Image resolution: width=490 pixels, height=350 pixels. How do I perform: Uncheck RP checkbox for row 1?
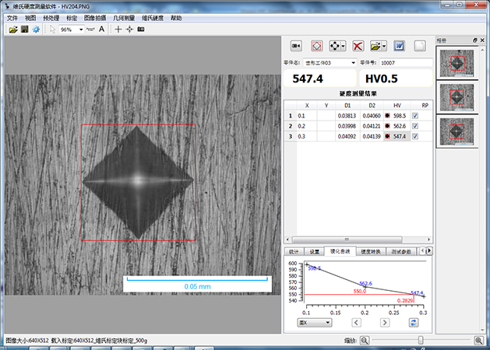[414, 115]
